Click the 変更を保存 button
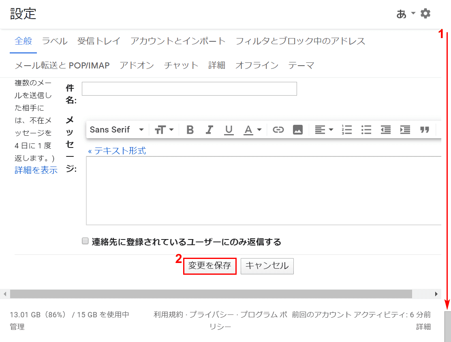451x342 pixels. (209, 266)
